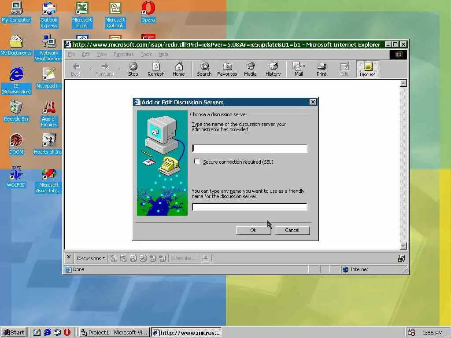Select the WOLF3D desktop shortcut
The image size is (451, 338).
point(16,177)
